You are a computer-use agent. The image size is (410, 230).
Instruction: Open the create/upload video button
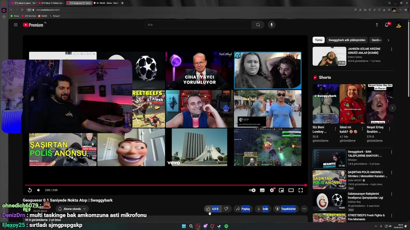[x=377, y=25]
